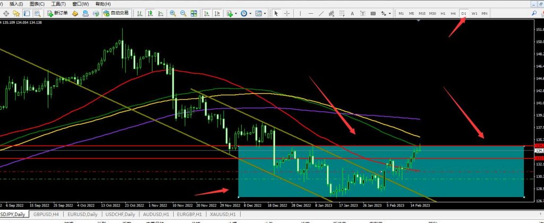
Task: Zoom in on the chart
Action: pyautogui.click(x=173, y=13)
